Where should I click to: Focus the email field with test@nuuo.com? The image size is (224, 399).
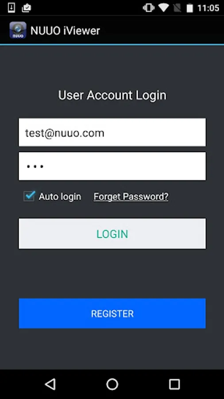click(x=112, y=132)
